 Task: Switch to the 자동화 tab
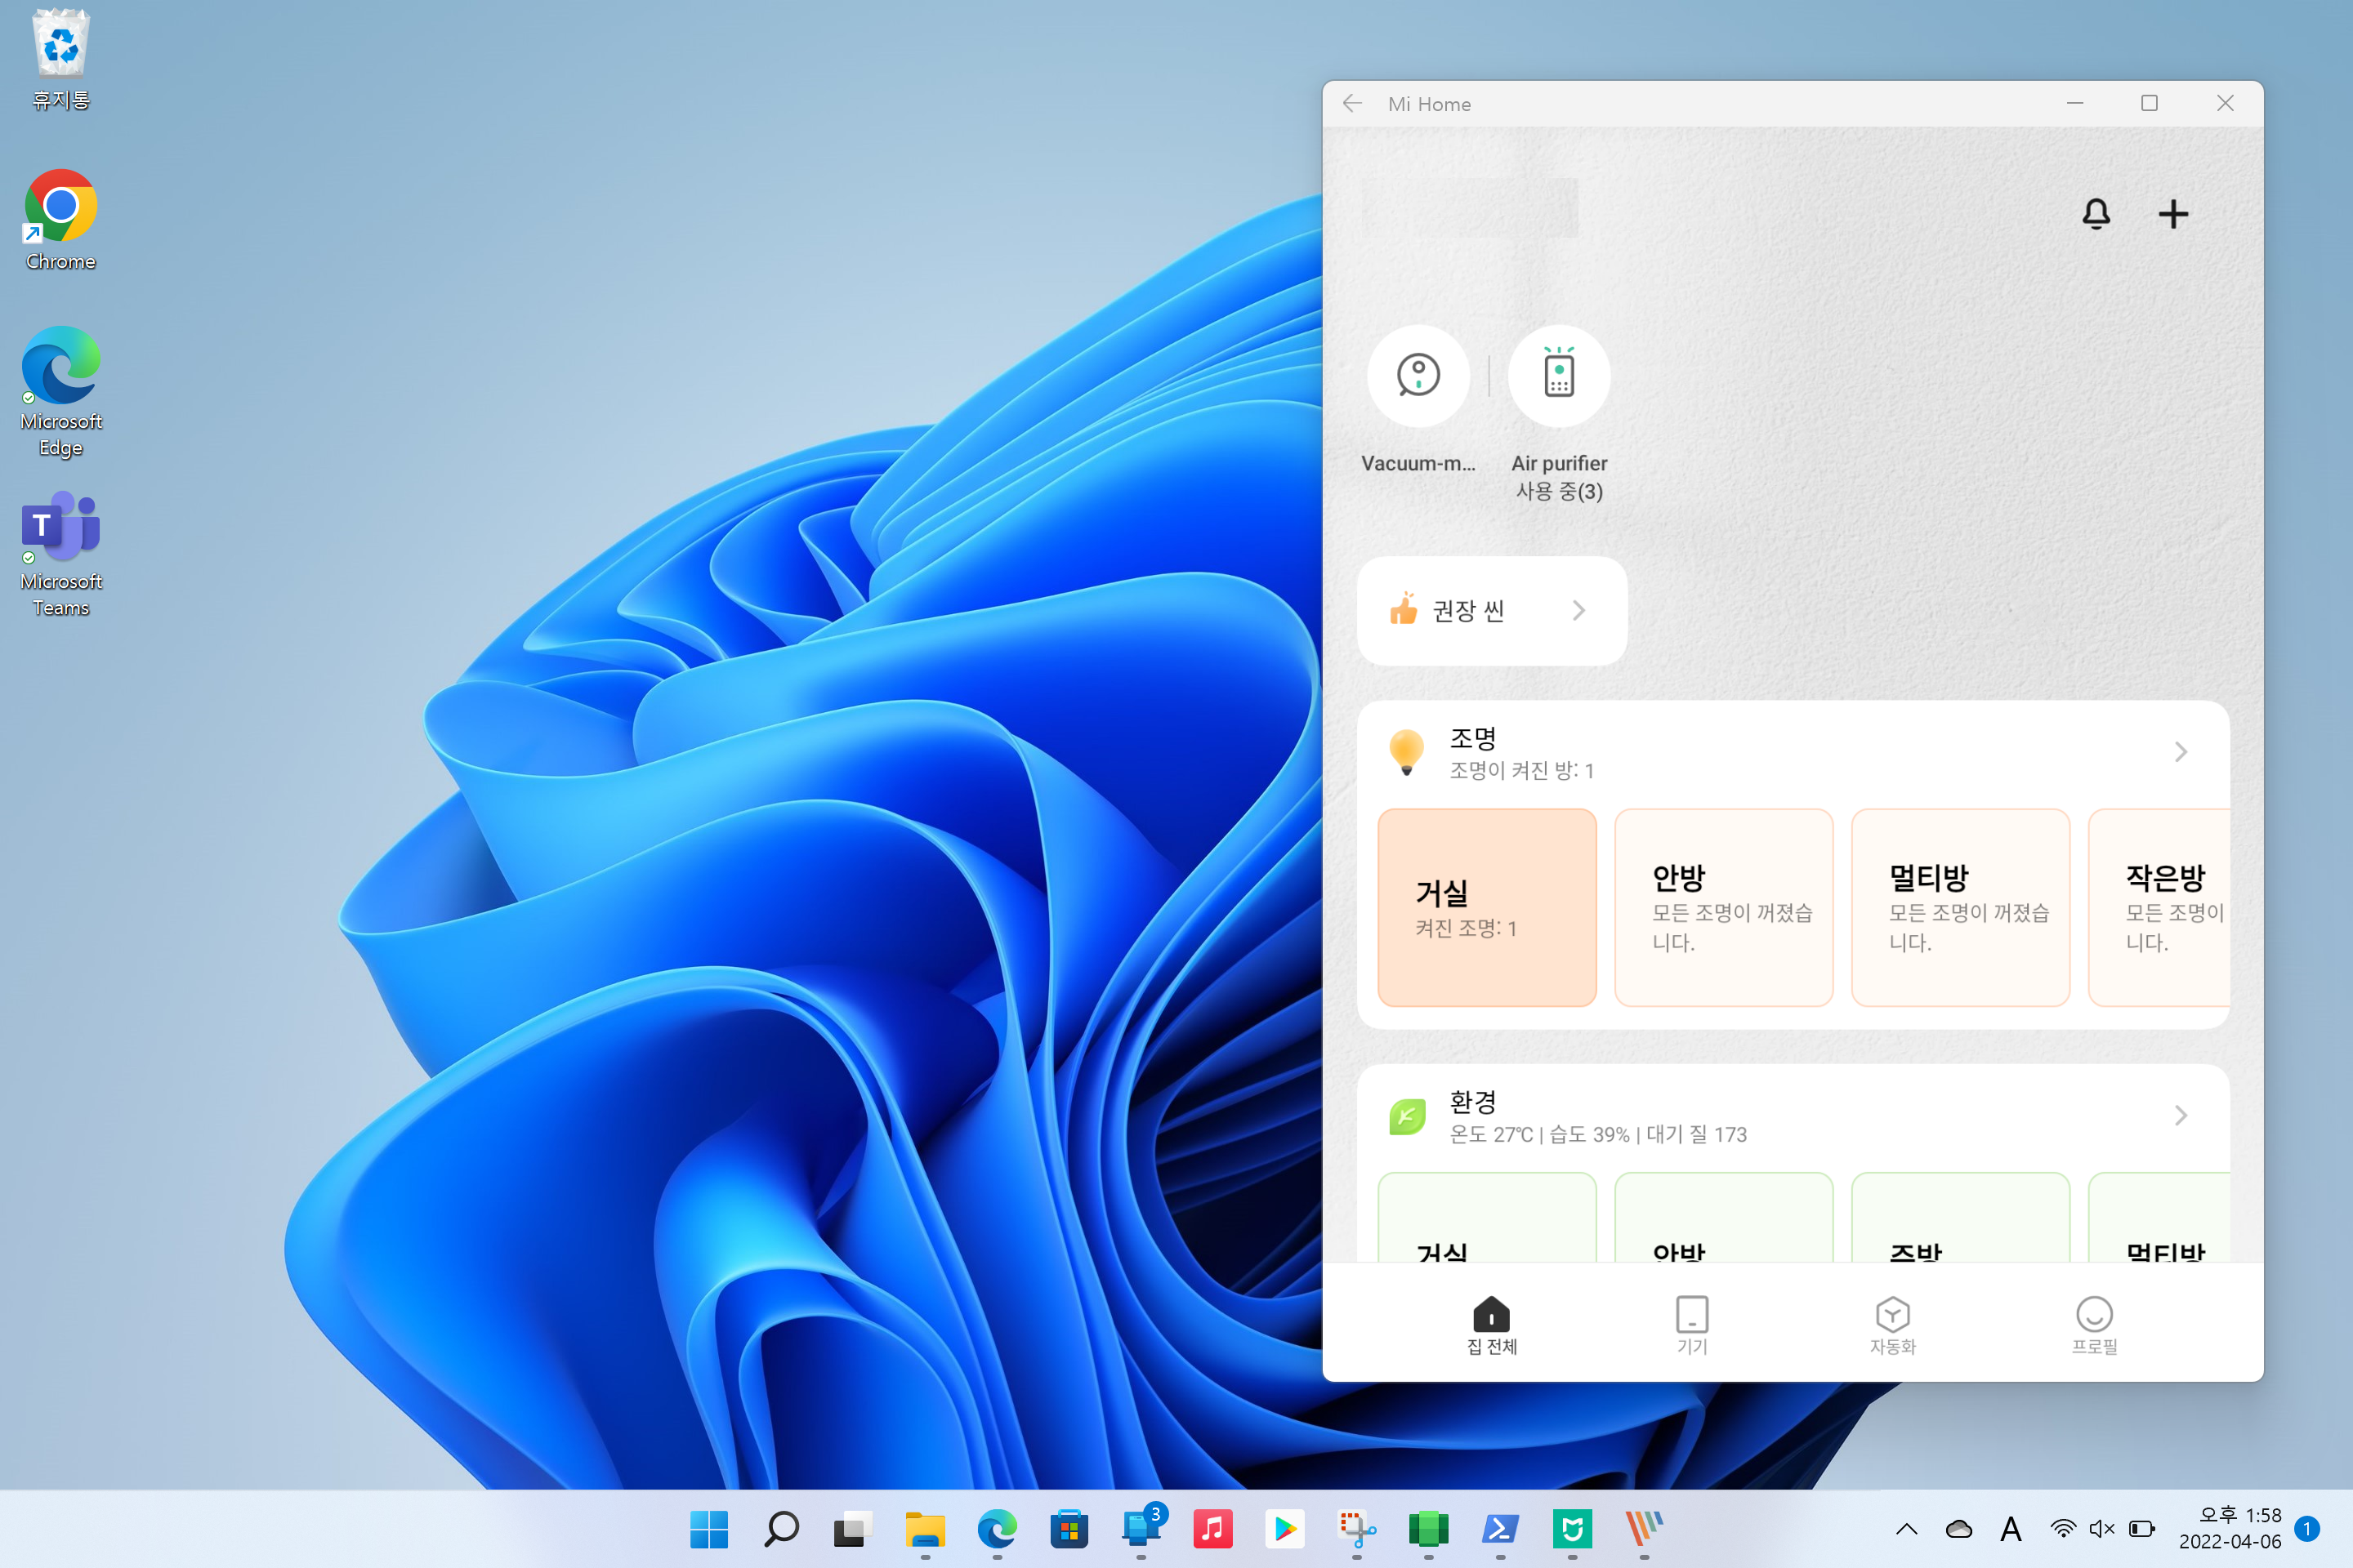click(1892, 1325)
